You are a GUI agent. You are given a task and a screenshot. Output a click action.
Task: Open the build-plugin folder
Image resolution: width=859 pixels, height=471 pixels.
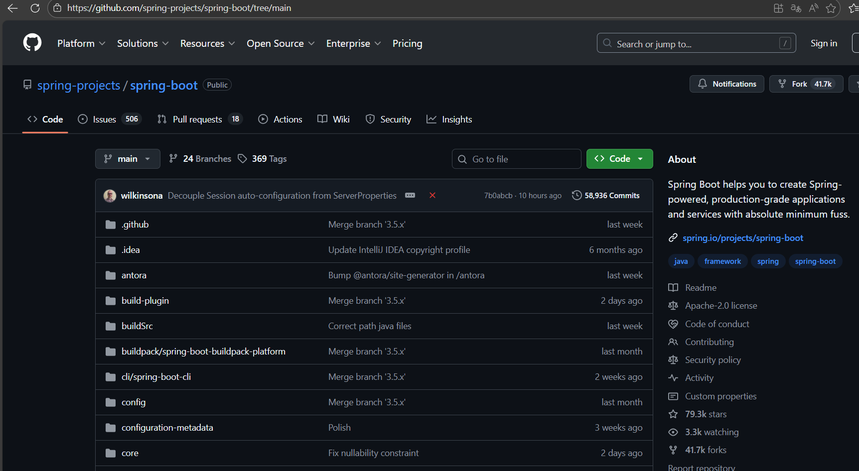pyautogui.click(x=145, y=301)
